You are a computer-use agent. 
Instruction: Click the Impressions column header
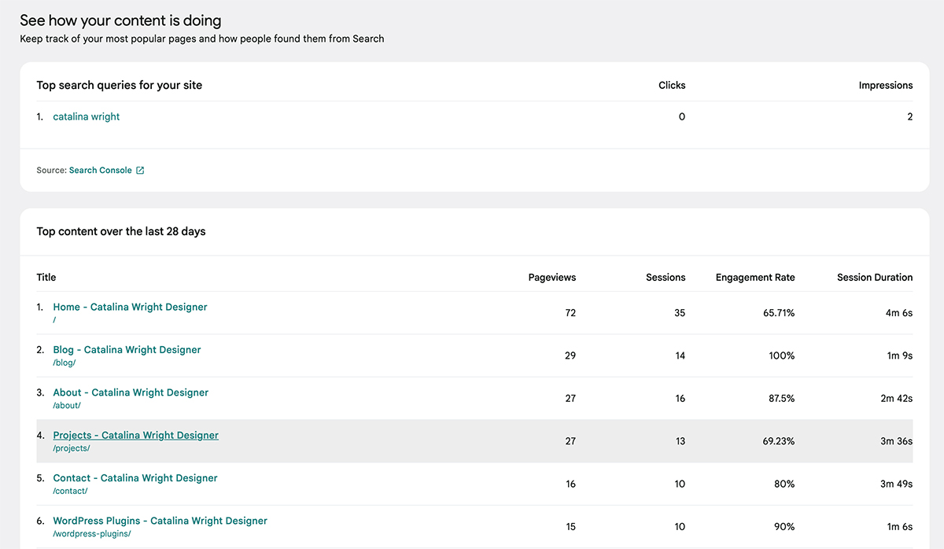pyautogui.click(x=886, y=85)
